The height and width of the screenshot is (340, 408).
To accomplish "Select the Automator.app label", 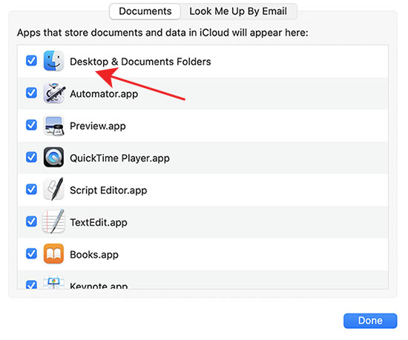I will click(x=104, y=94).
